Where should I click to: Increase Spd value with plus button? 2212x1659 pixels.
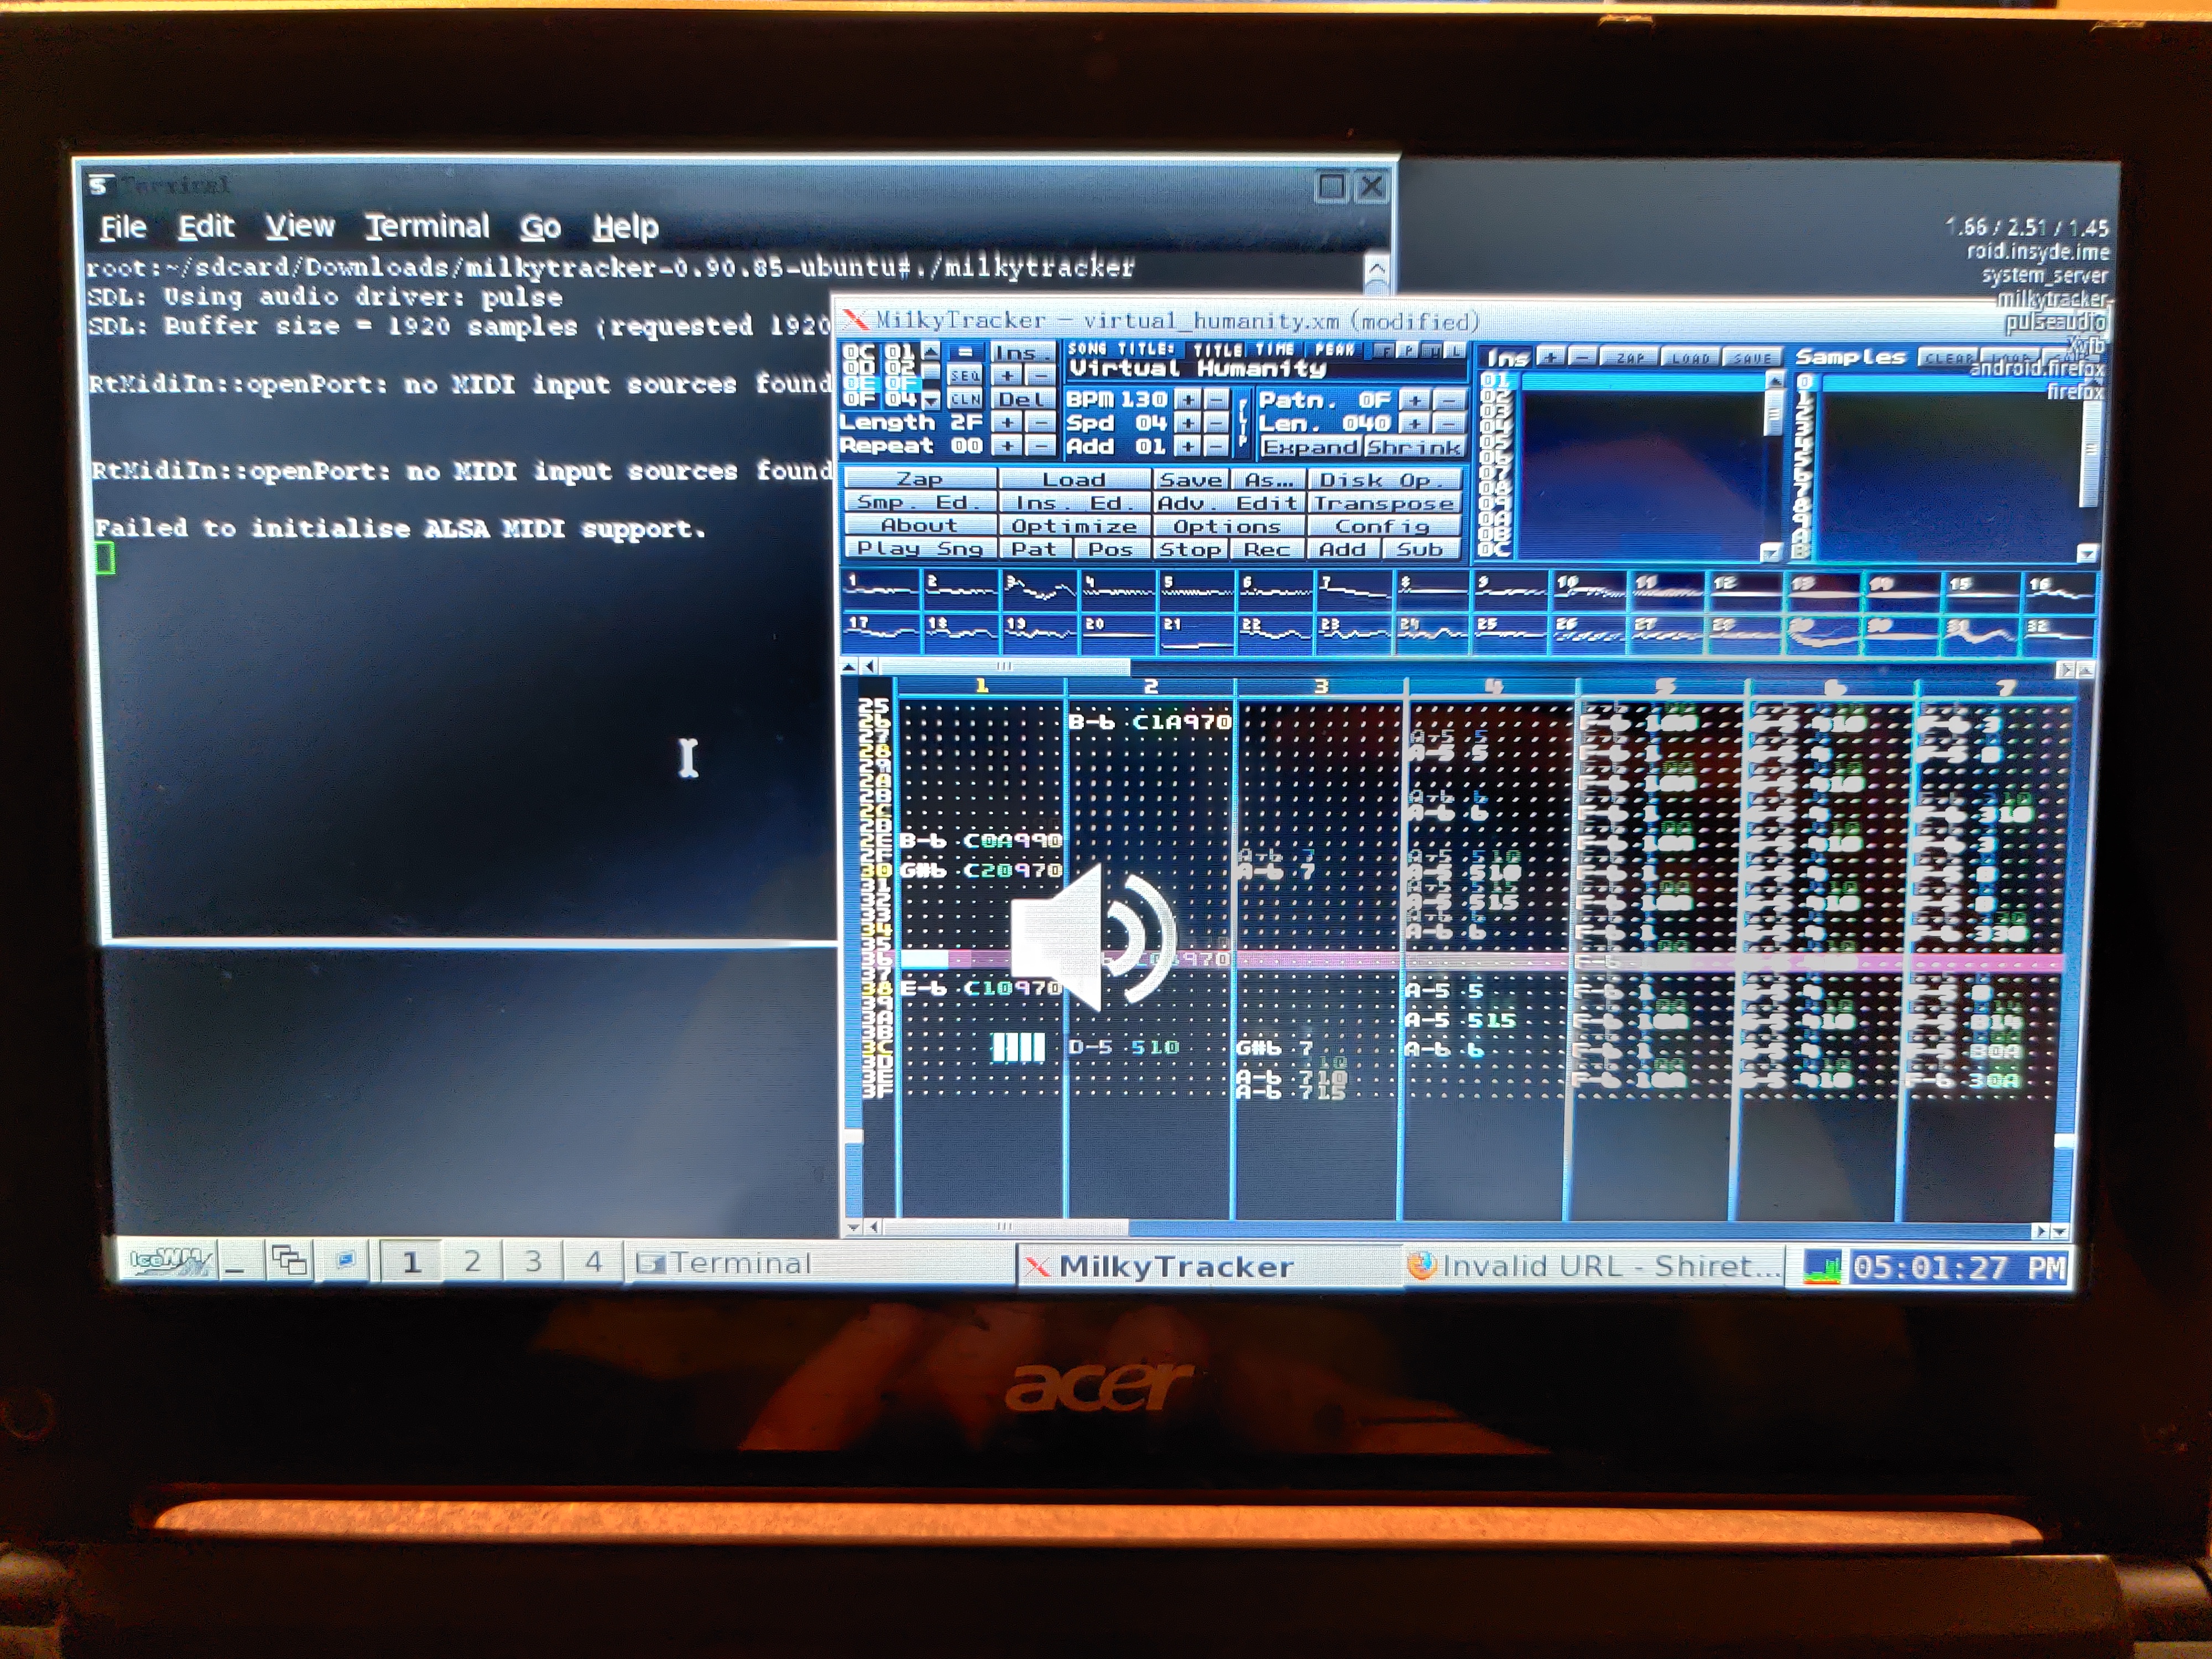pos(1188,423)
